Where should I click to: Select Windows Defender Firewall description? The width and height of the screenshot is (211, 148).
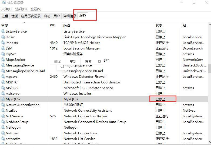[85, 76]
